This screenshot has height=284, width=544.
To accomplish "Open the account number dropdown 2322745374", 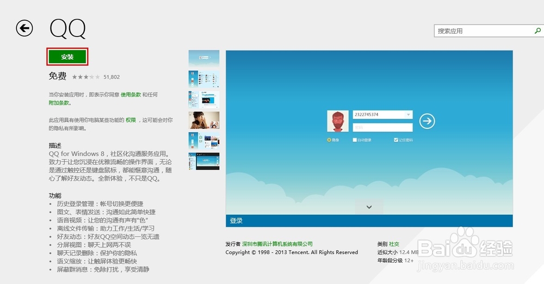I will [x=409, y=115].
